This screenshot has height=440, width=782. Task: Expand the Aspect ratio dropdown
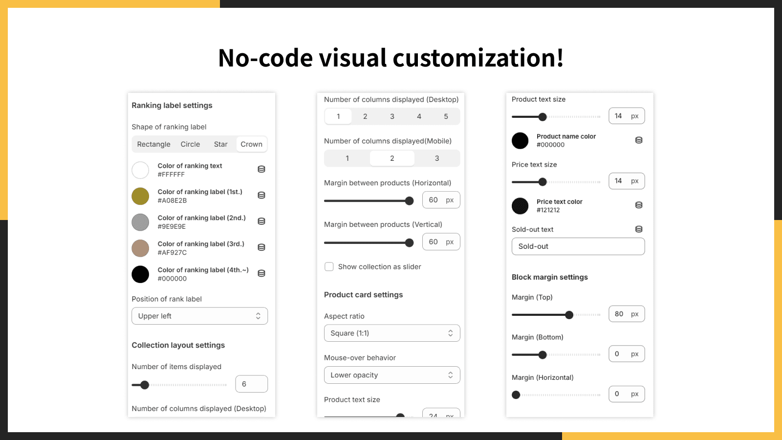(x=392, y=333)
